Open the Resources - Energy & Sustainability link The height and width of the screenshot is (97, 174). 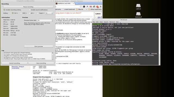click(18, 67)
